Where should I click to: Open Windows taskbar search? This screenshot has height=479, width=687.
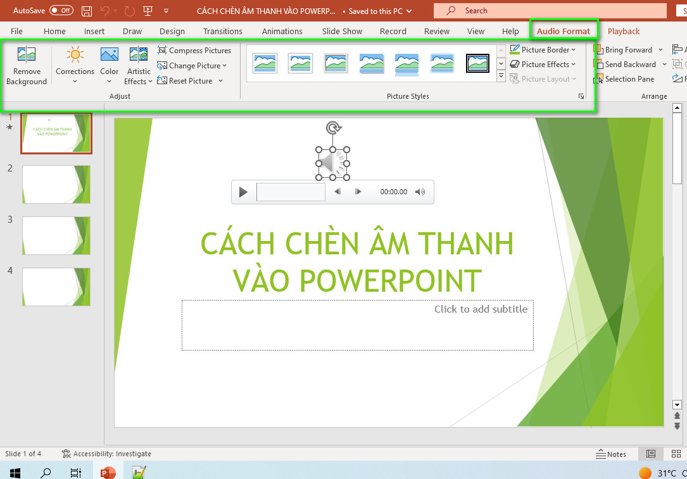coord(46,473)
